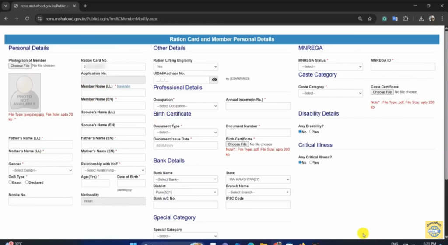The image size is (448, 245).
Task: Open the MNREGA Status dropdown
Action: 330,67
